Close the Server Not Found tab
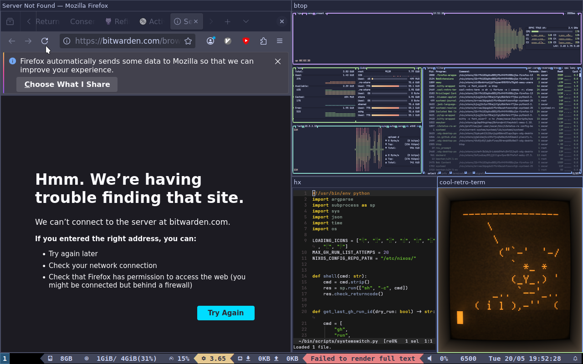This screenshot has height=364, width=583. click(196, 21)
